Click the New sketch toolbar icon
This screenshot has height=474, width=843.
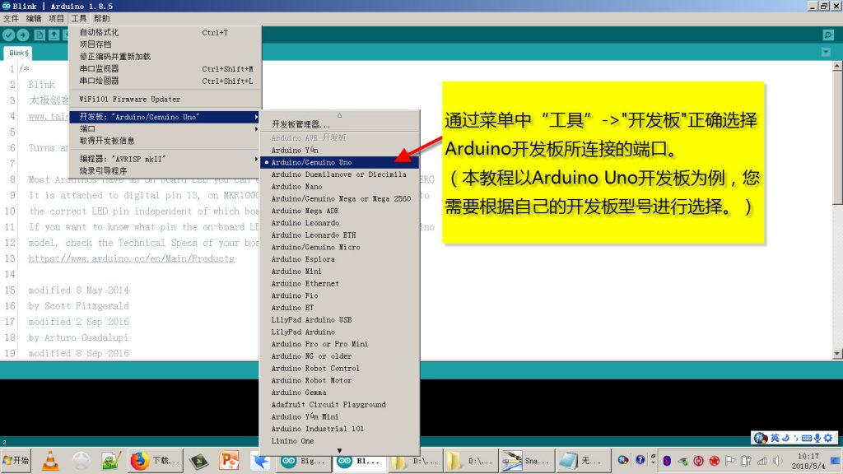click(x=40, y=35)
